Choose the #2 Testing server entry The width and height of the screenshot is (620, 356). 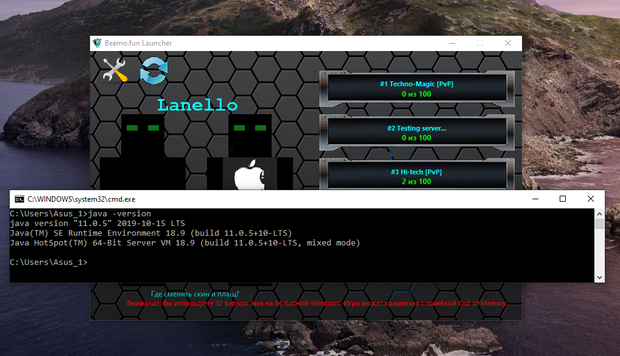pyautogui.click(x=417, y=132)
